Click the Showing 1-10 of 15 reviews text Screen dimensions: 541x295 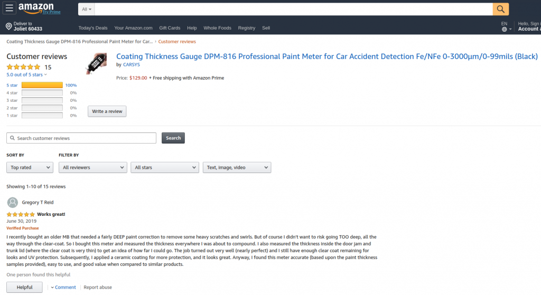point(36,186)
